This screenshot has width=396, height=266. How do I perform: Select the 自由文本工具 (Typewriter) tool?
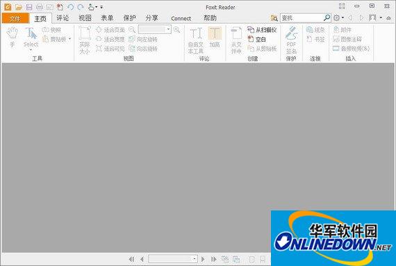pos(196,40)
